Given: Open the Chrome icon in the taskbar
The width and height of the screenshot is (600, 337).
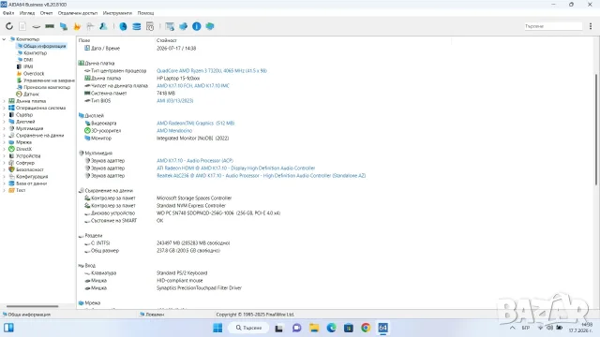Looking at the screenshot, I should [366, 328].
